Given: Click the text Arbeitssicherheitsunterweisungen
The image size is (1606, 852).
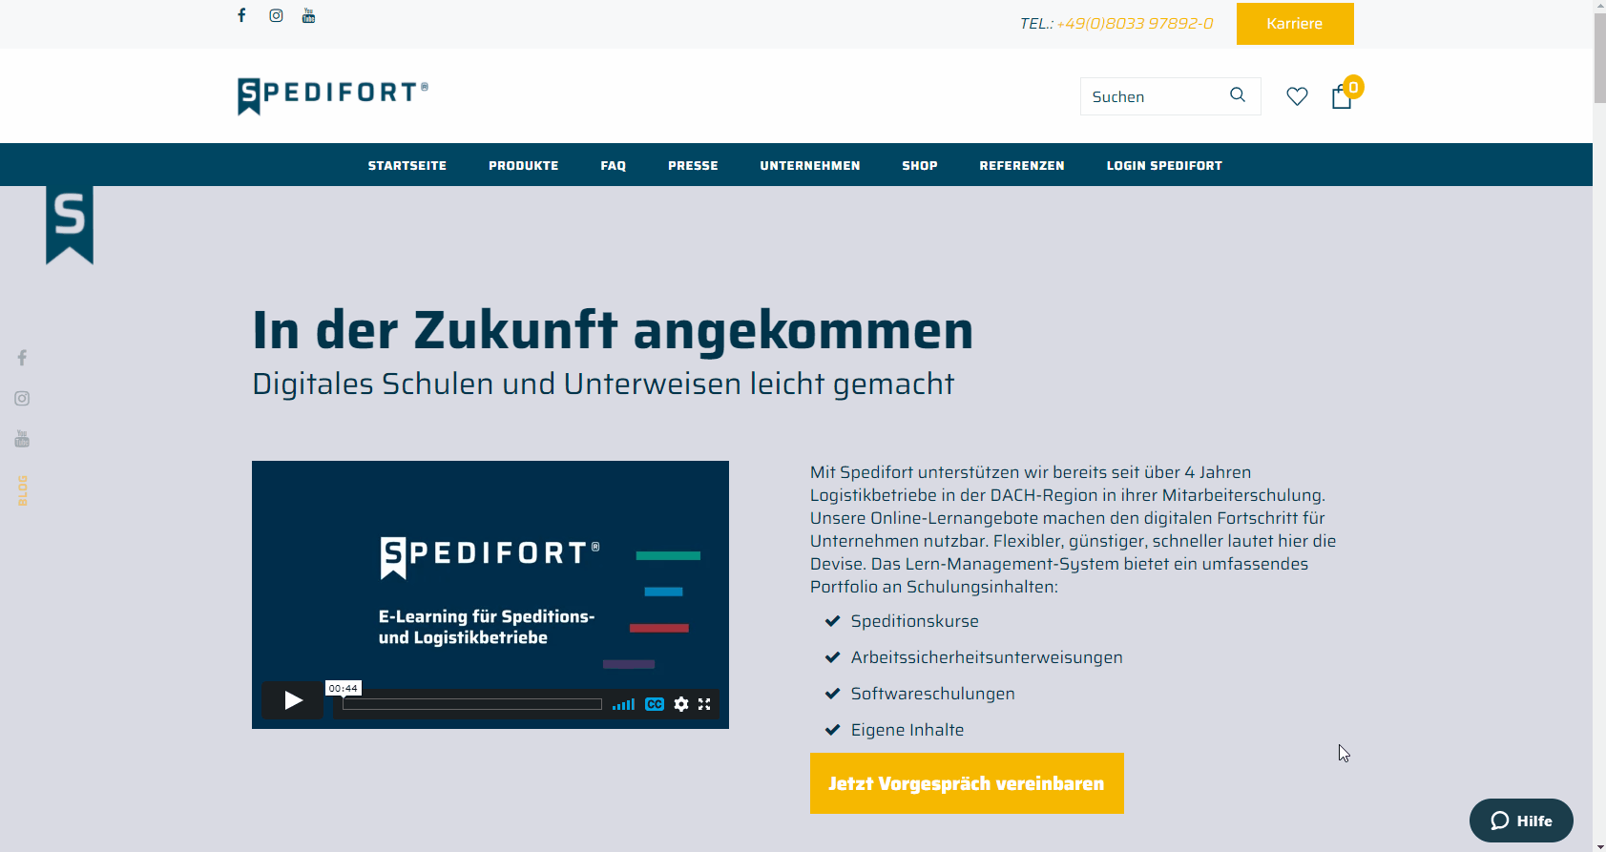Looking at the screenshot, I should pyautogui.click(x=987, y=657).
